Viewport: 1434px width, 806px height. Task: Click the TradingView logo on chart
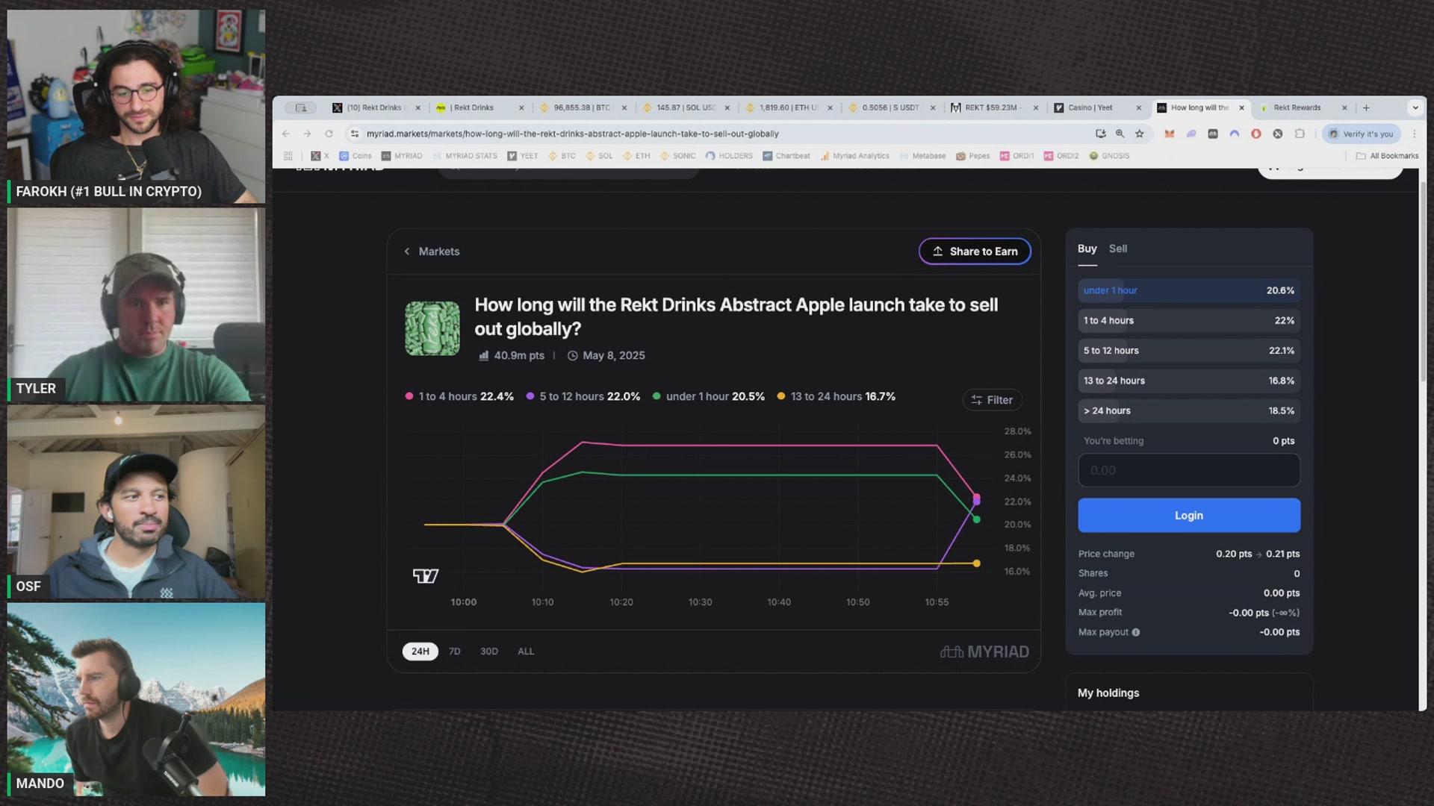pos(426,575)
